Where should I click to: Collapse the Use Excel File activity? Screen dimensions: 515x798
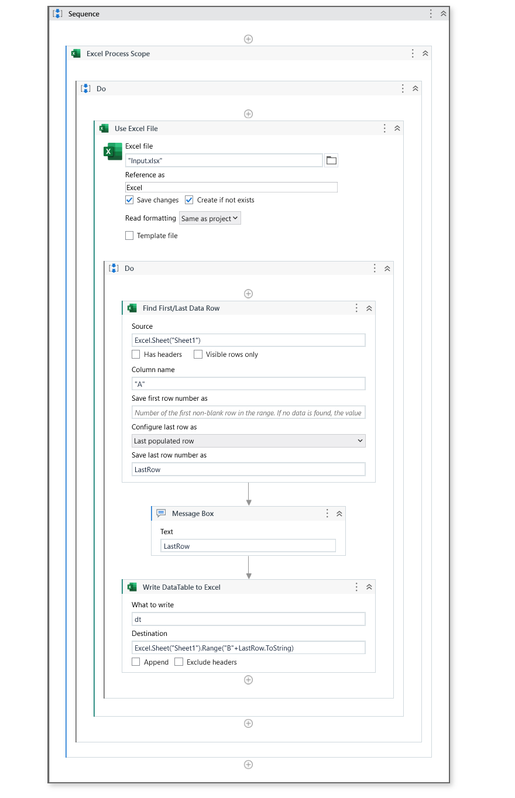click(397, 128)
